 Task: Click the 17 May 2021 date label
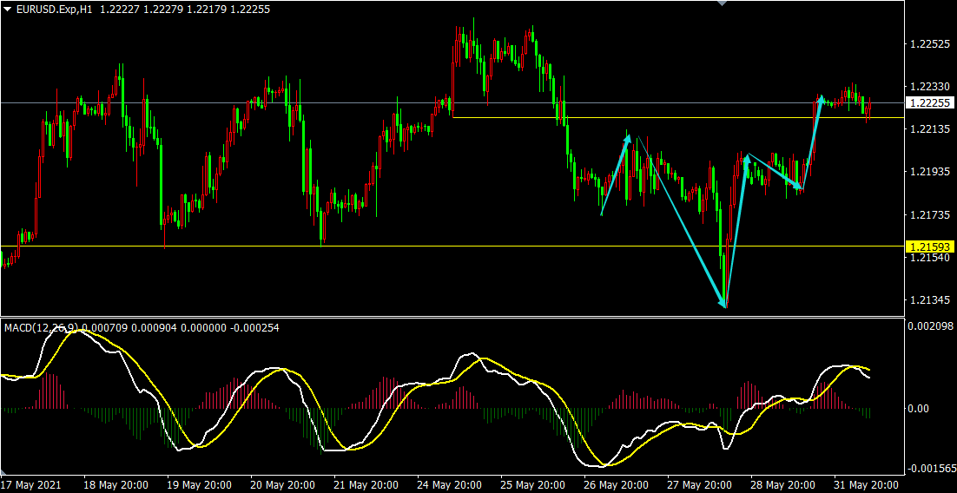tap(32, 484)
